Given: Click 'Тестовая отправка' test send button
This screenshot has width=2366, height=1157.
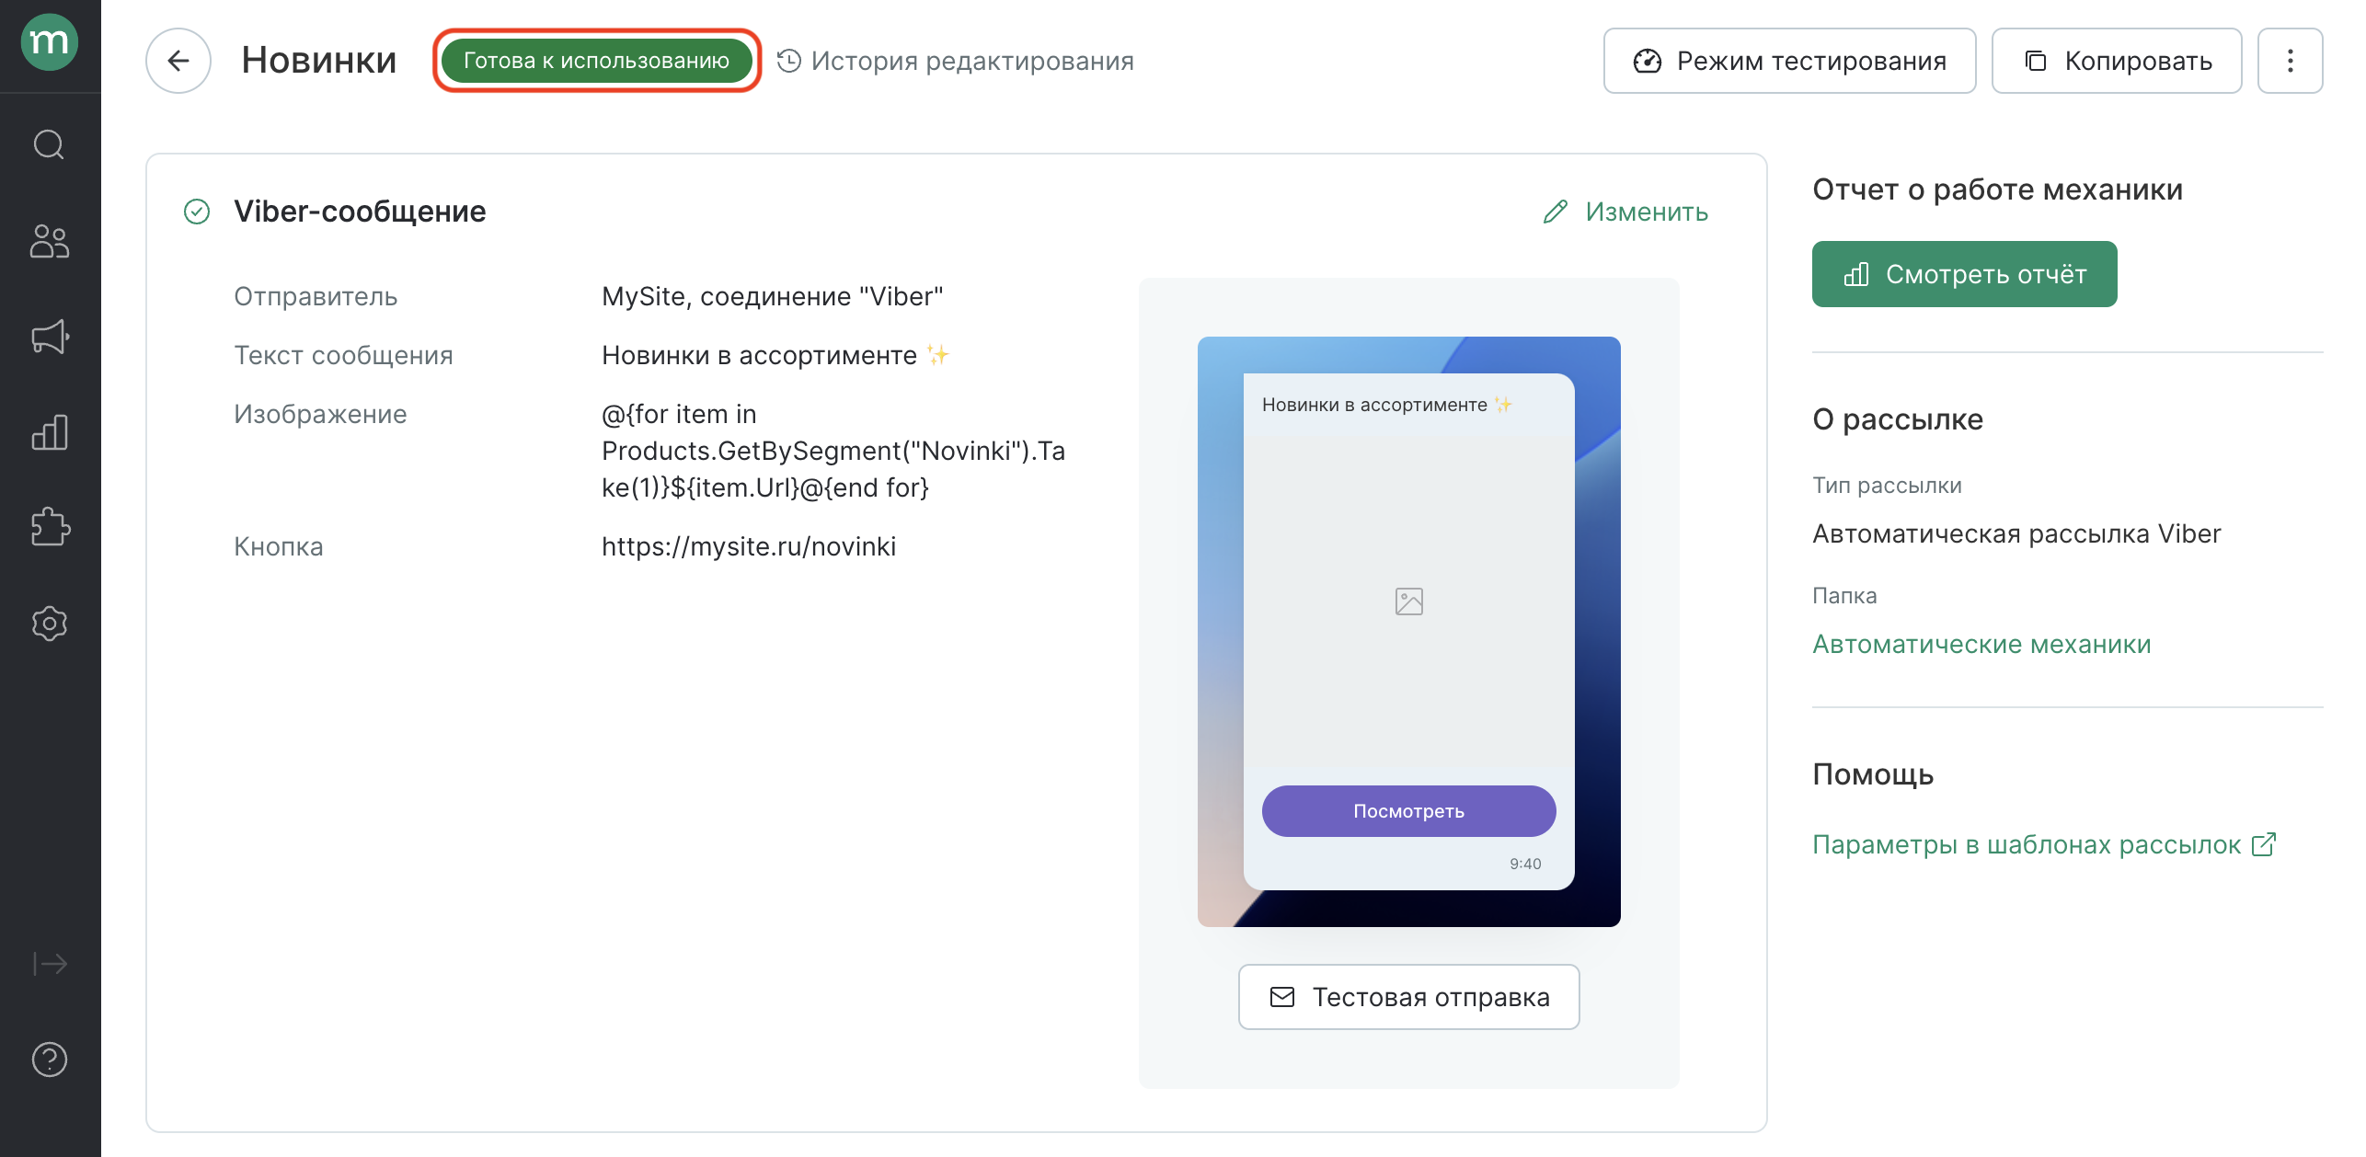Looking at the screenshot, I should click(1408, 997).
